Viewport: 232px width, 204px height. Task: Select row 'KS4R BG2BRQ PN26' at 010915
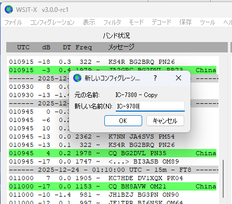[x=113, y=62]
